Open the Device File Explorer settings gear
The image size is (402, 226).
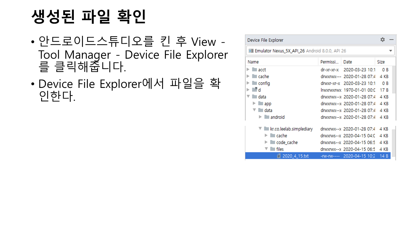pyautogui.click(x=382, y=40)
